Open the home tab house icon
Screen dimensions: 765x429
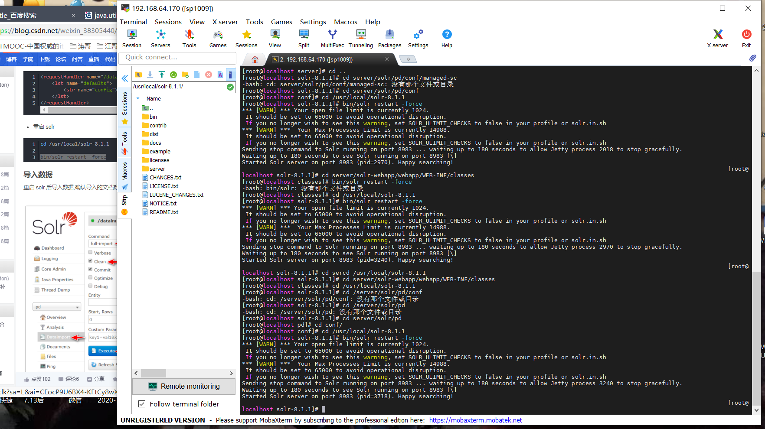(255, 59)
